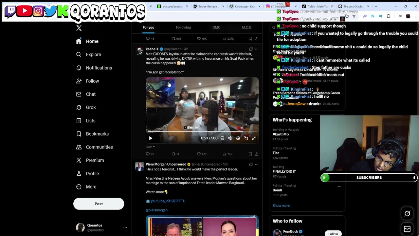
Task: Switch to the M.O.B tab
Action: pyautogui.click(x=246, y=28)
